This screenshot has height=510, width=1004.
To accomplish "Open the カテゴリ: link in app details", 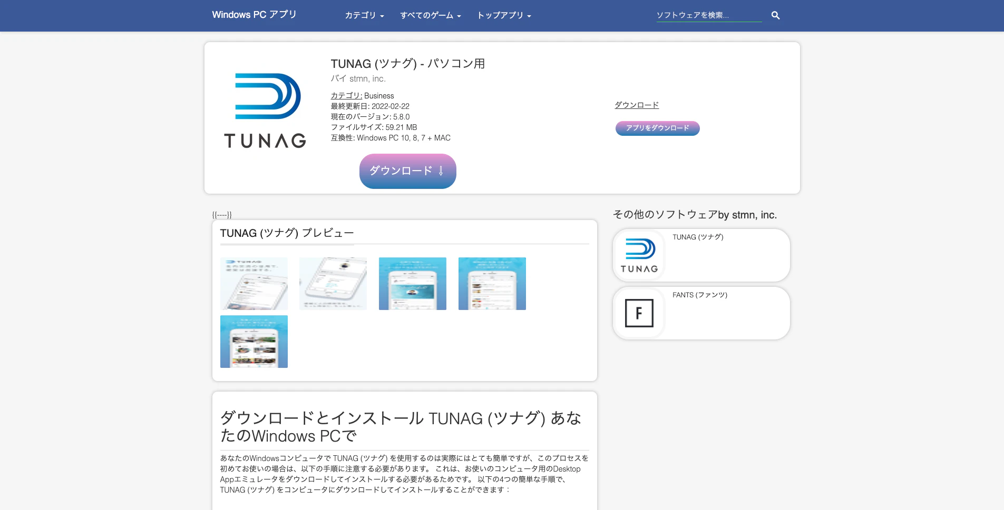I will [346, 96].
